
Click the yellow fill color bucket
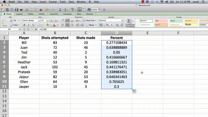[47, 25]
